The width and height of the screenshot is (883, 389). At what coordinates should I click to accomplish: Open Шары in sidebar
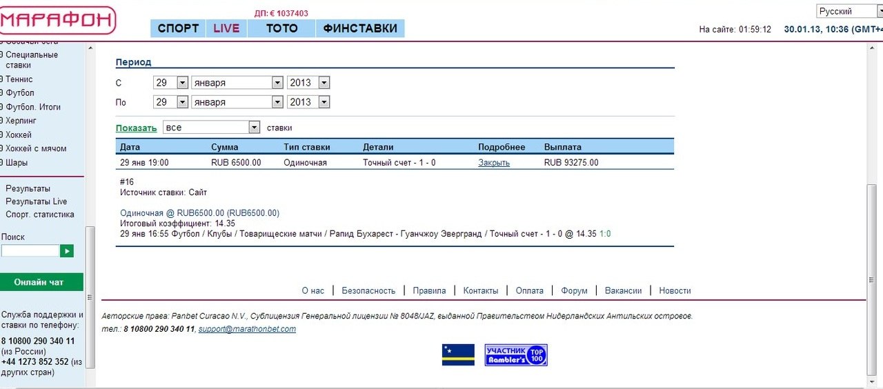pyautogui.click(x=17, y=163)
